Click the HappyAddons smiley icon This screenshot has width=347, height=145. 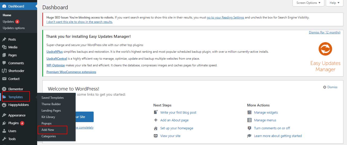coord(4,105)
